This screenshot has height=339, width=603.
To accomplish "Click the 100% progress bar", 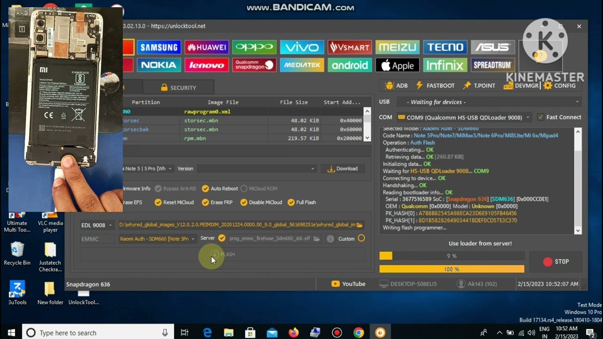I will point(452,269).
